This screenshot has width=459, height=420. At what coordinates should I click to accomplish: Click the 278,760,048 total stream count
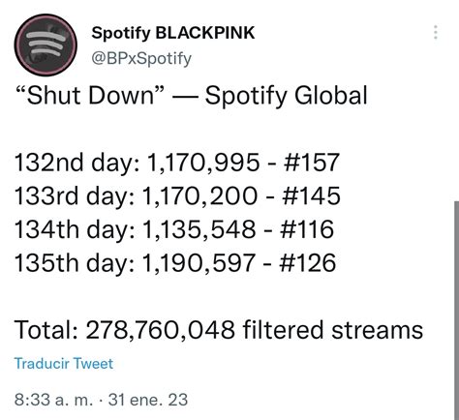[x=161, y=330]
